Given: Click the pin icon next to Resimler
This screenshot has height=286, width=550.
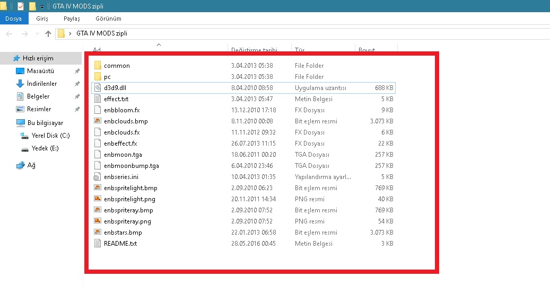Looking at the screenshot, I should 77,109.
